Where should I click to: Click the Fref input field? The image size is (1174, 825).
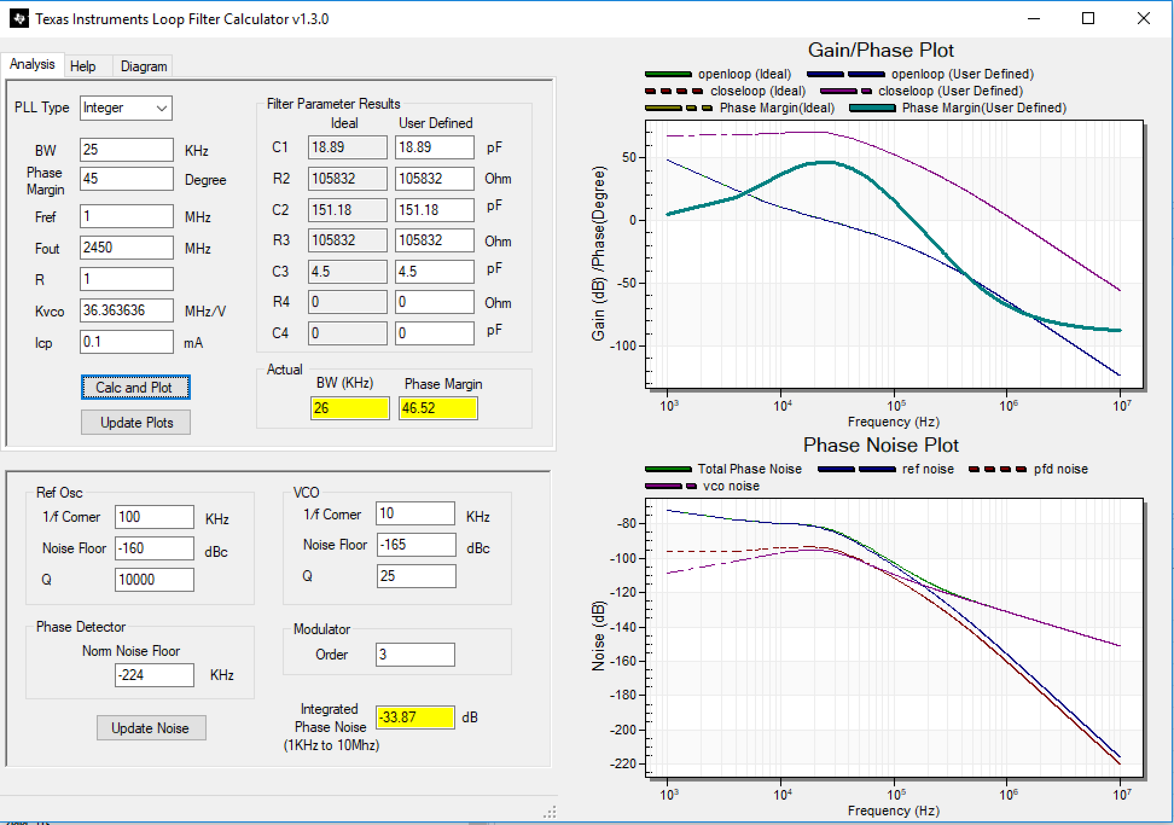coord(127,216)
